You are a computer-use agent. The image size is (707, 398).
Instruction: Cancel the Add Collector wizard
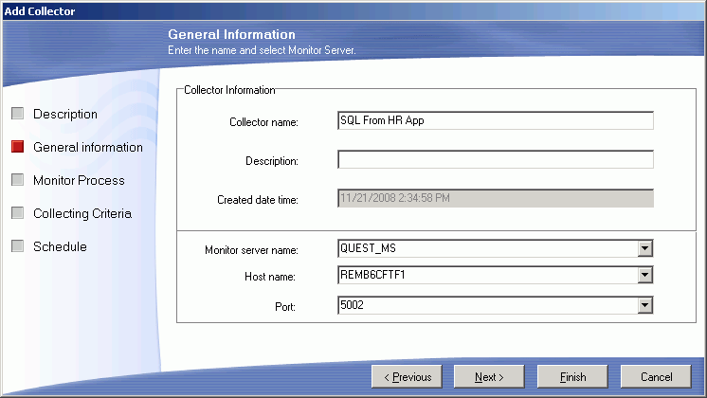[656, 376]
